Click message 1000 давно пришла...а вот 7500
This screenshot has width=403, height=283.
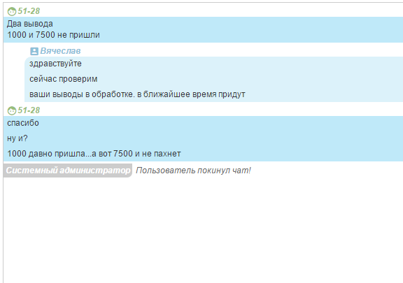point(94,154)
